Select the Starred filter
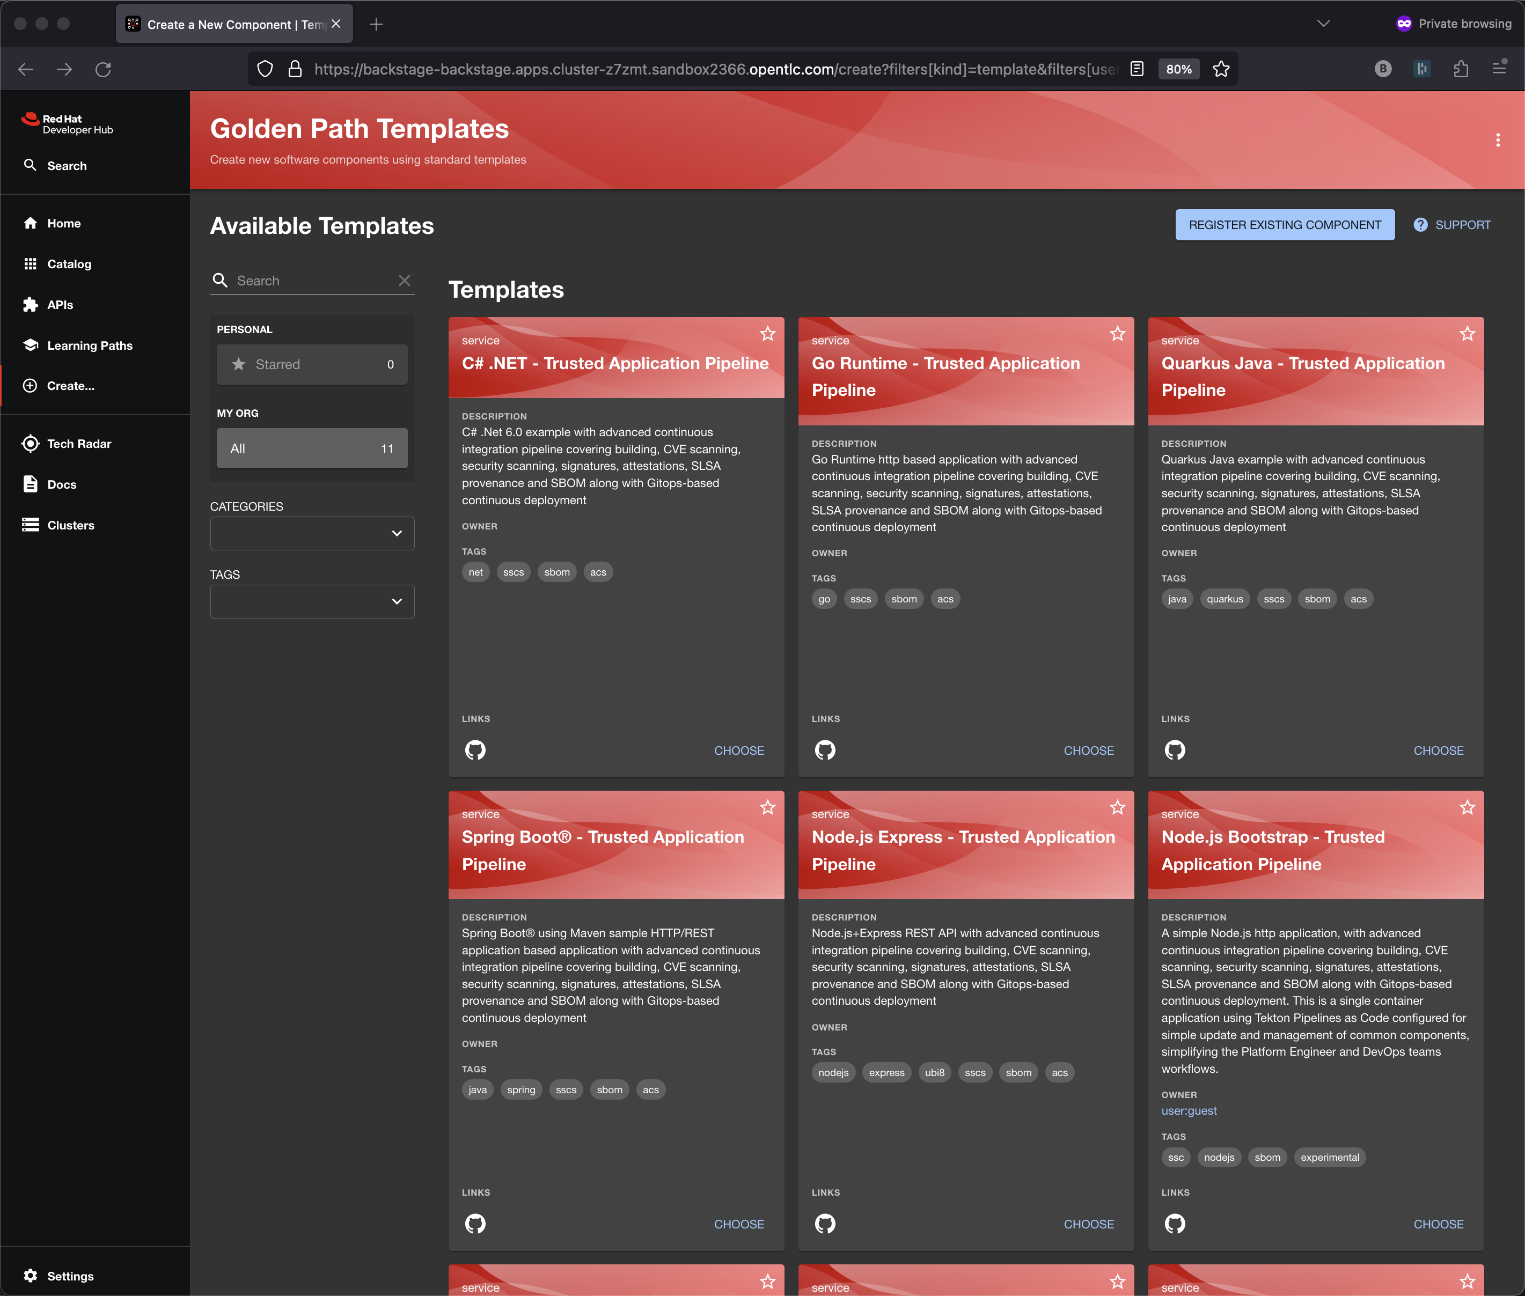 coord(312,364)
